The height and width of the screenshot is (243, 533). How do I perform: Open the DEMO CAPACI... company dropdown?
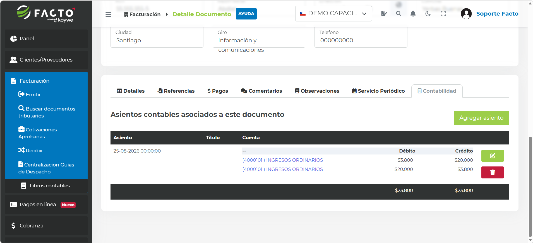(x=333, y=14)
